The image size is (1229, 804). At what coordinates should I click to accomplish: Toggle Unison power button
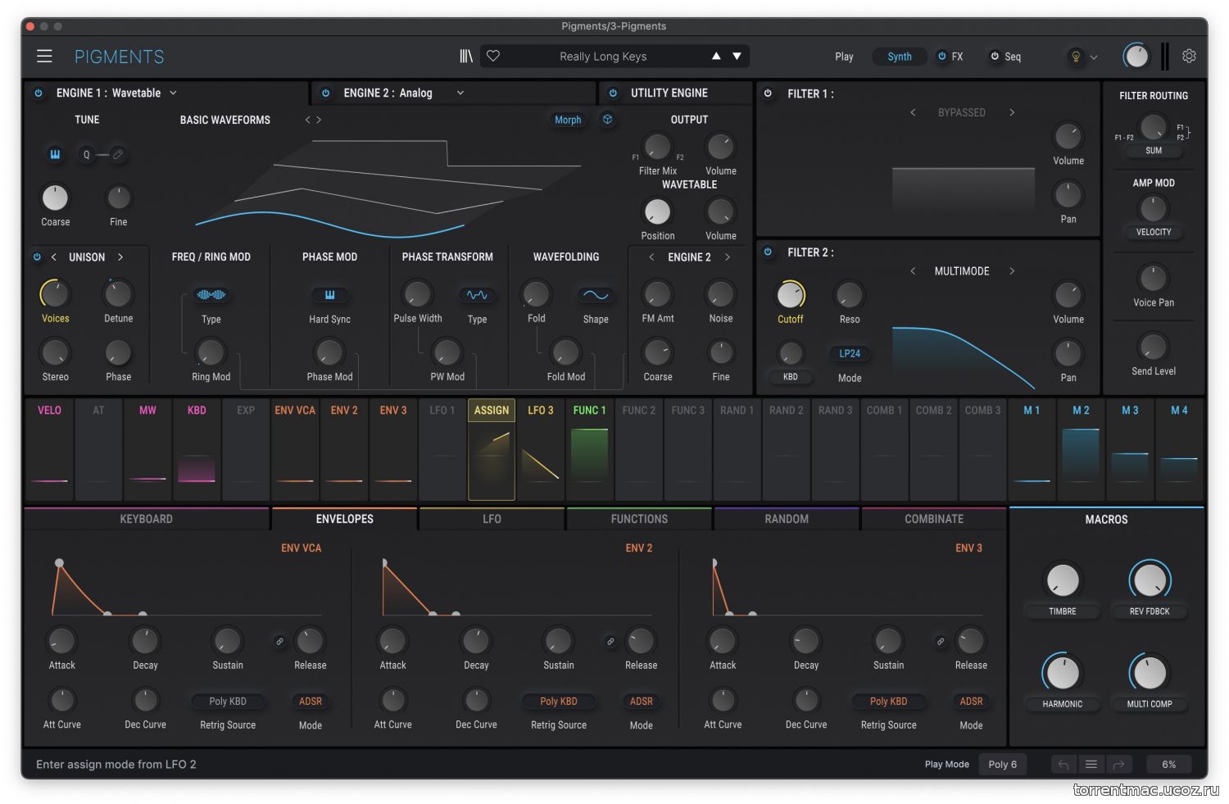(37, 257)
